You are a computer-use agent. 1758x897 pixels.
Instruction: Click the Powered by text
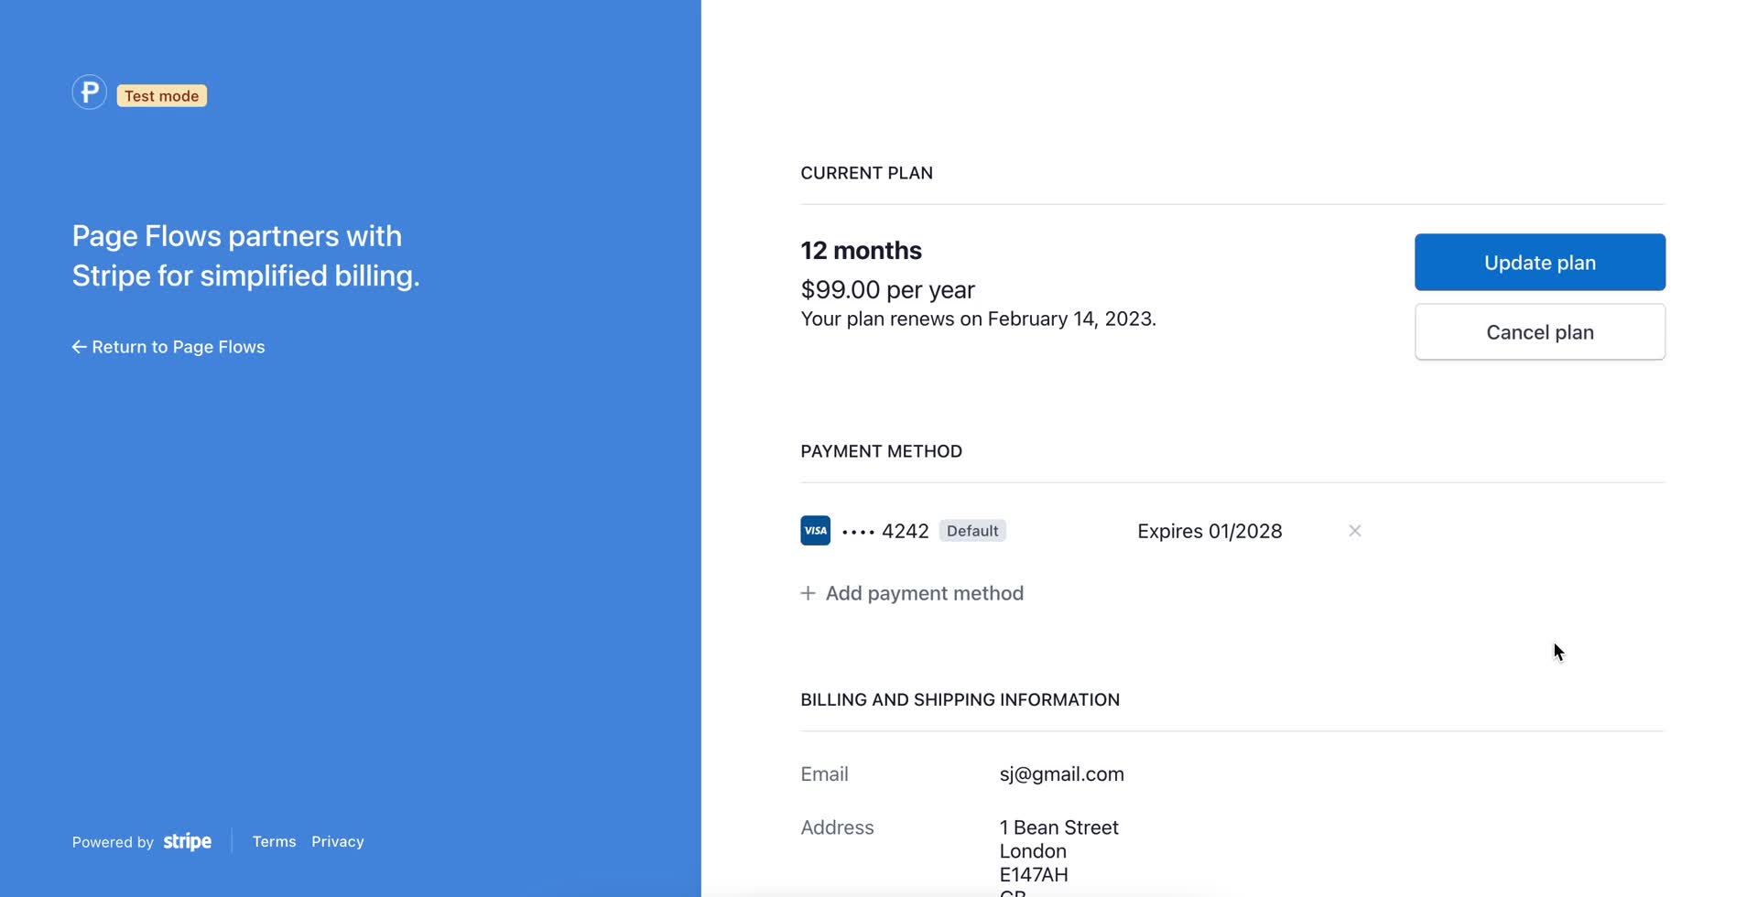click(x=113, y=842)
